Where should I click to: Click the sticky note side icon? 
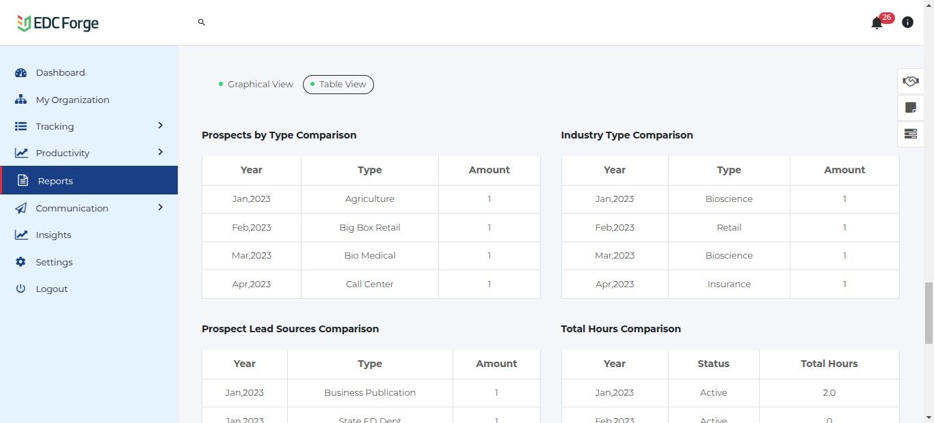point(910,107)
